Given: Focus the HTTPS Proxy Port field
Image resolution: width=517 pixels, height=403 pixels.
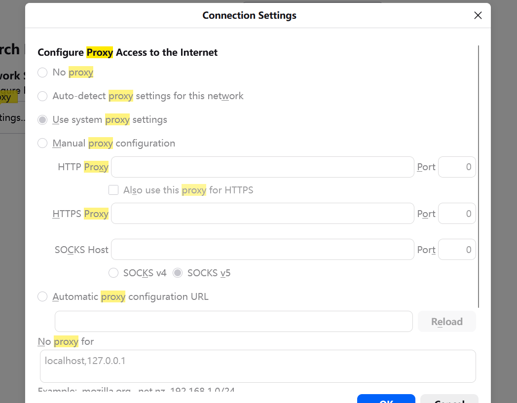Looking at the screenshot, I should [x=457, y=214].
